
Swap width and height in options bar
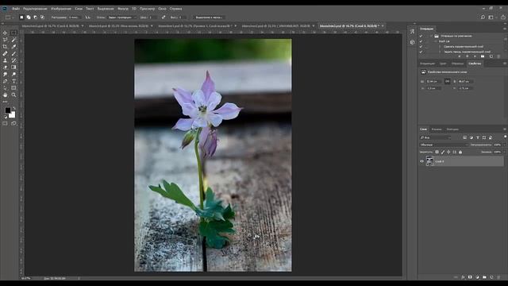[x=164, y=17]
